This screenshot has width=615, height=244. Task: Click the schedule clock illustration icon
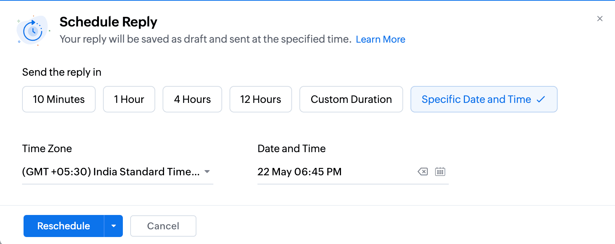[33, 30]
